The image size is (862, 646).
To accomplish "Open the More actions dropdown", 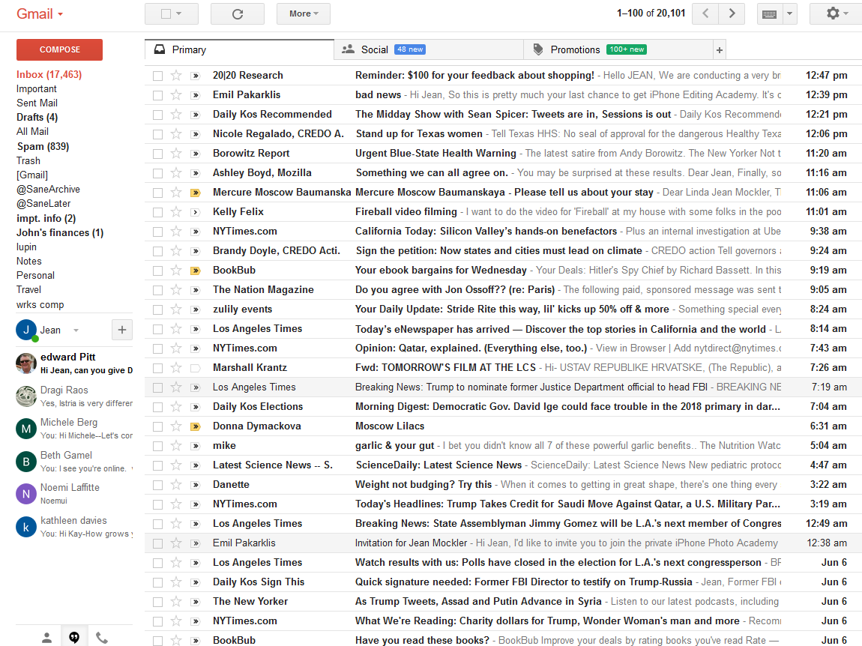I will [304, 13].
